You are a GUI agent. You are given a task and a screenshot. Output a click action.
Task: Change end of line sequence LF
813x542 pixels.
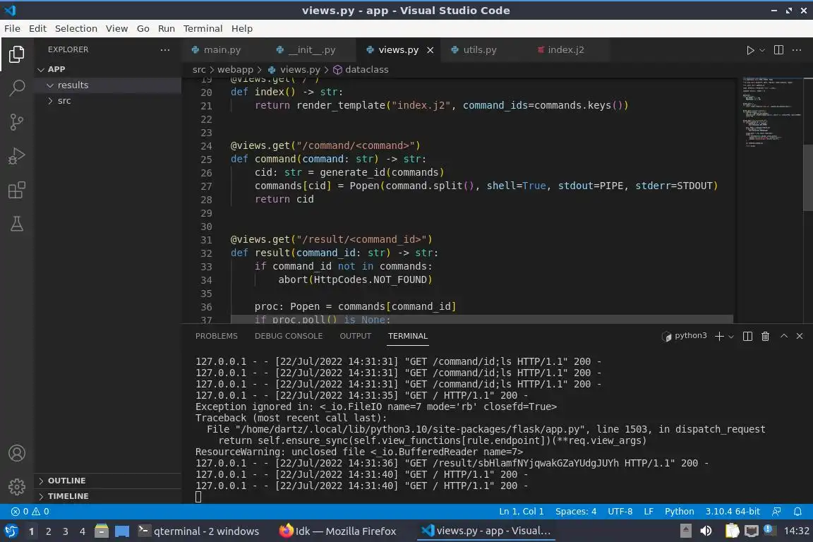click(648, 512)
